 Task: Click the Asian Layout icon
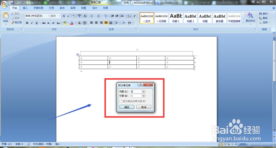click(122, 16)
